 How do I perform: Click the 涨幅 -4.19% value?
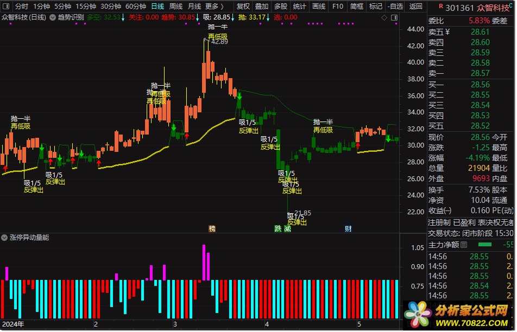pos(477,158)
